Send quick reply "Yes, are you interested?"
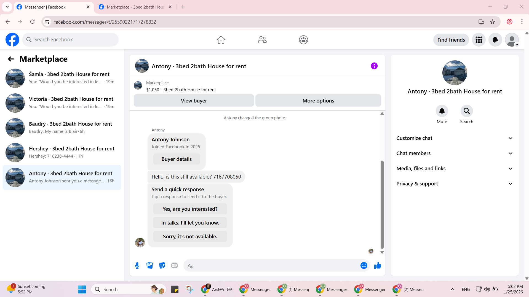Screen dimensions: 529x297 point(190,209)
